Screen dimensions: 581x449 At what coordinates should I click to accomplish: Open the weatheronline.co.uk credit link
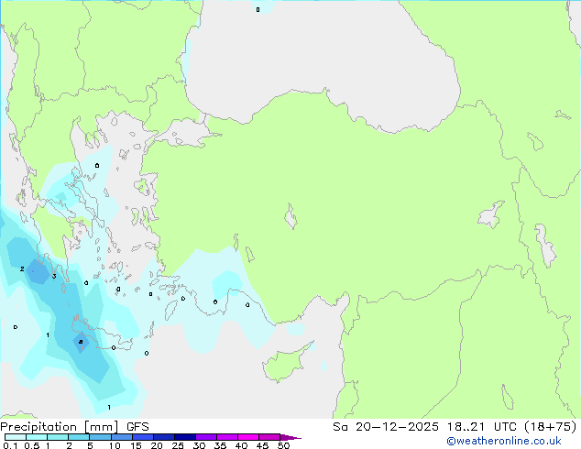[504, 441]
